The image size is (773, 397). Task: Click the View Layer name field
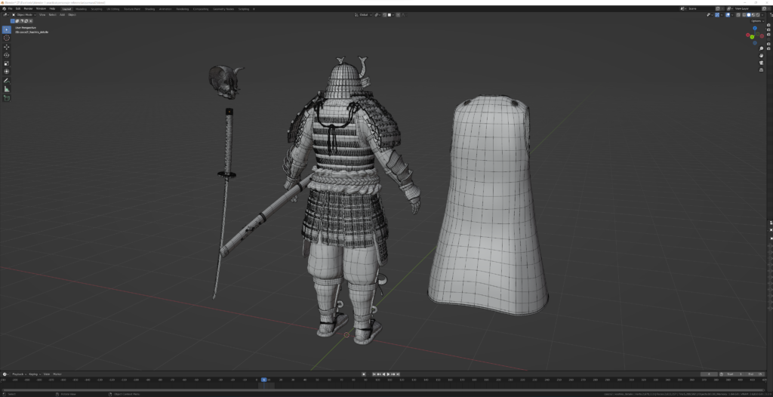click(x=748, y=9)
